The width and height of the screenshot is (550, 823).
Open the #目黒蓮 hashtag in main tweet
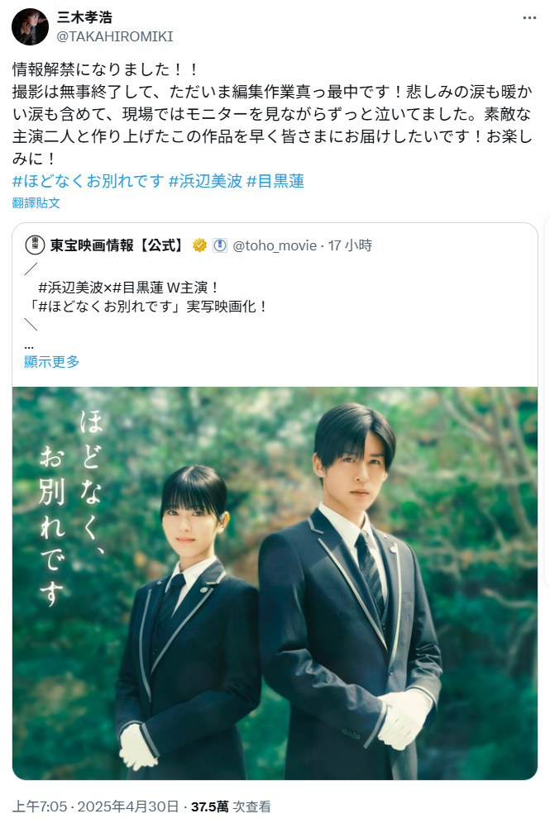pos(275,181)
